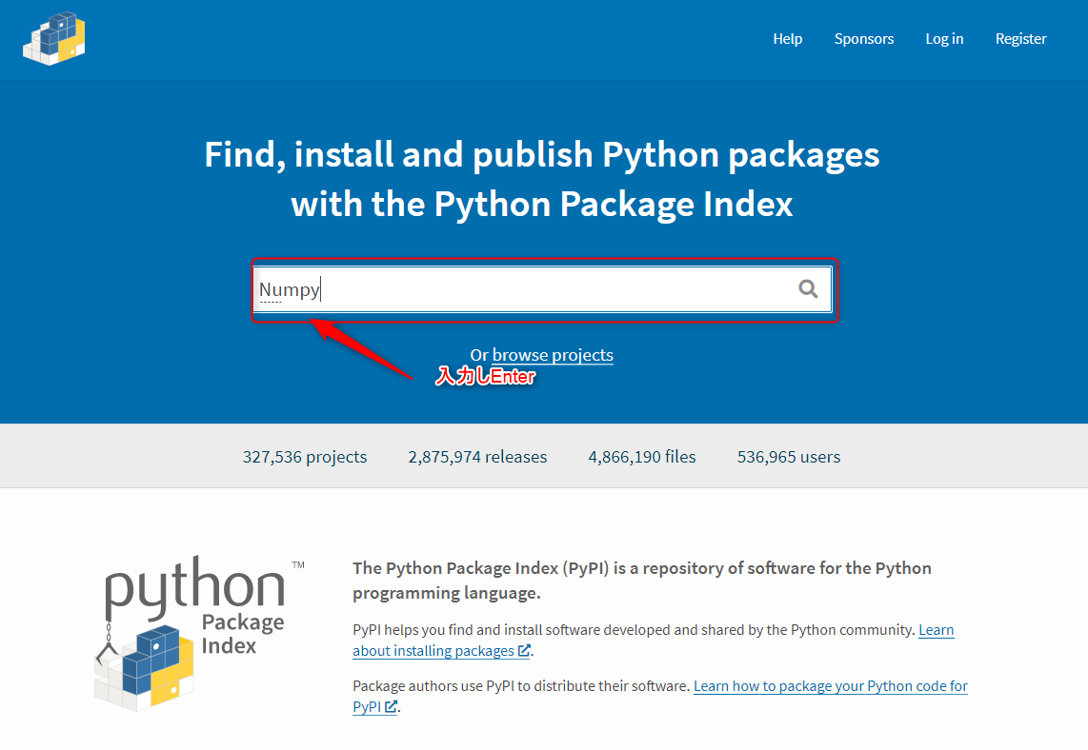1088x750 pixels.
Task: Open the Learn about installing packages link
Action: tap(653, 641)
